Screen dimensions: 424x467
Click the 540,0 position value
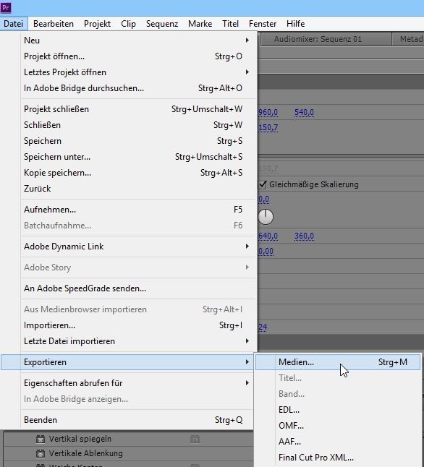point(304,112)
